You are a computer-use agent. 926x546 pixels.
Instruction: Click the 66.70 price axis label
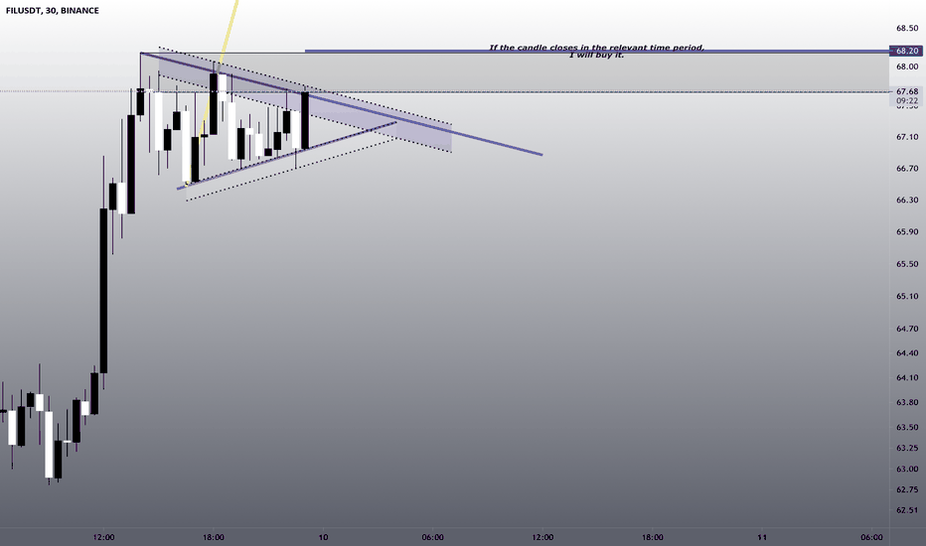click(x=906, y=169)
